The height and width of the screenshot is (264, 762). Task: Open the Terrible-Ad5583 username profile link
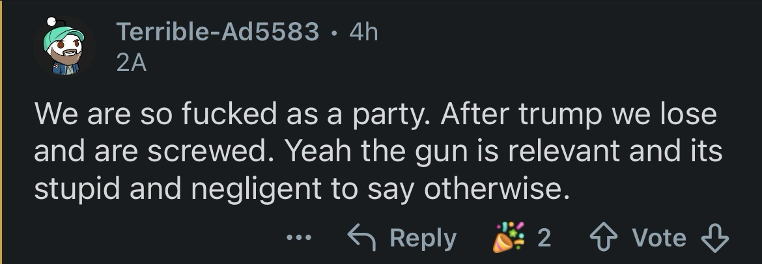point(218,32)
